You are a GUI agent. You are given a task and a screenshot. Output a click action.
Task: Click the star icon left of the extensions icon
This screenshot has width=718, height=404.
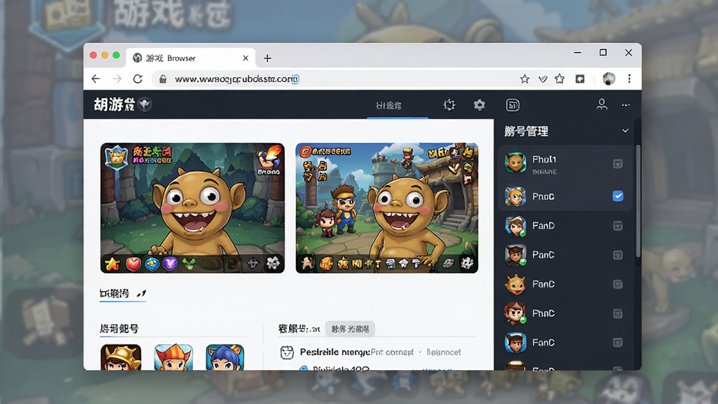(560, 79)
